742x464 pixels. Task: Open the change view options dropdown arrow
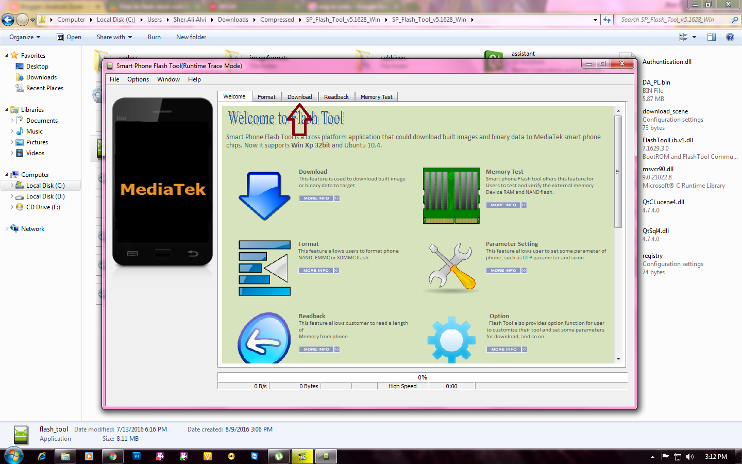(x=694, y=37)
